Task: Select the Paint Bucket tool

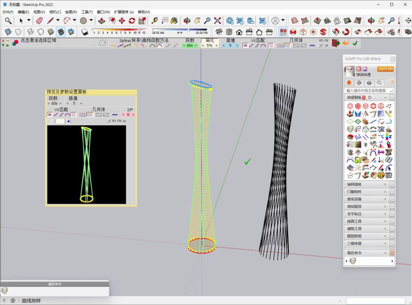Action: (174, 21)
